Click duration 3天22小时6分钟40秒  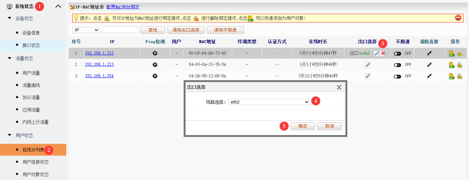[x=318, y=76]
